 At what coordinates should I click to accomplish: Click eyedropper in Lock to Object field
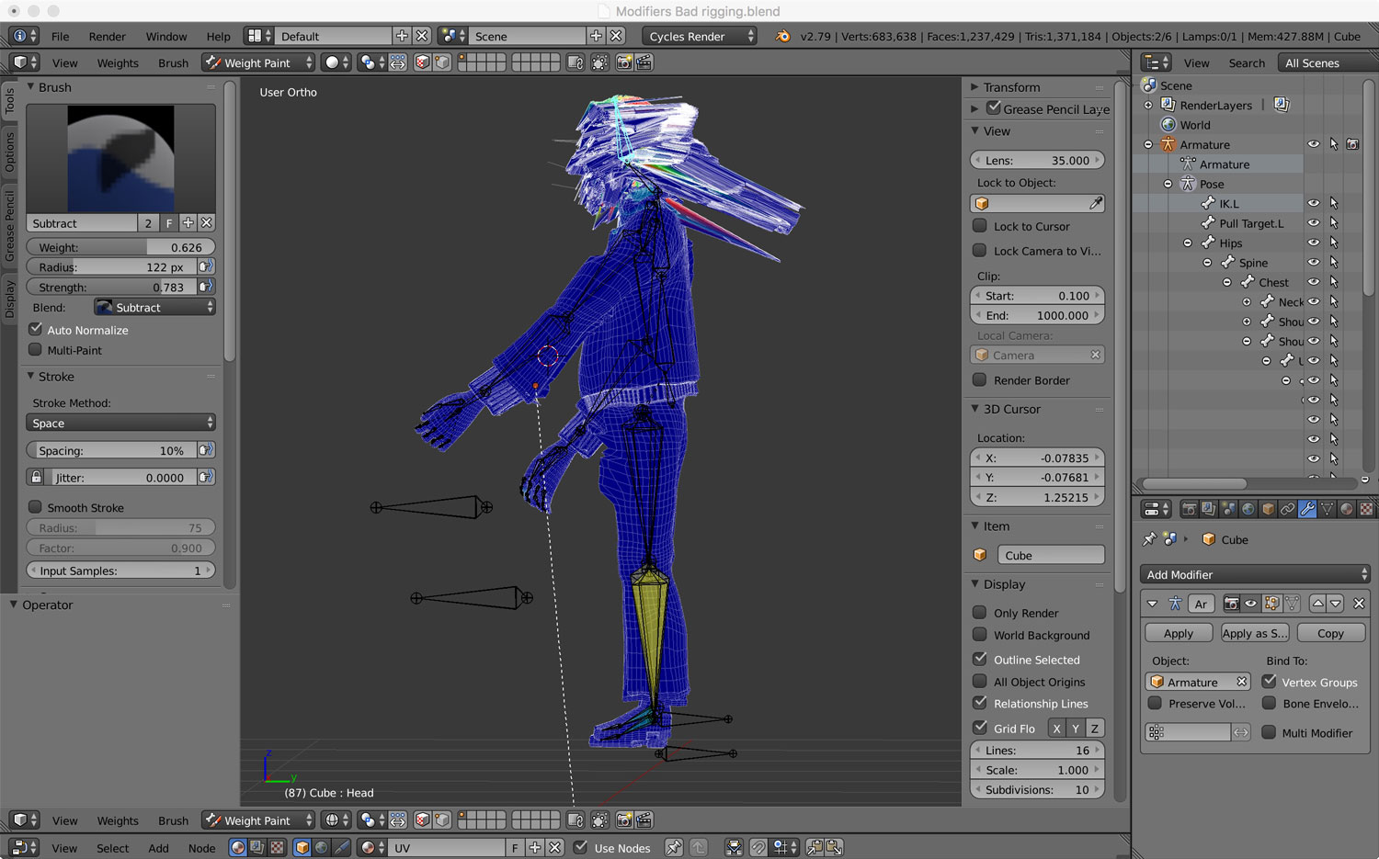point(1096,203)
